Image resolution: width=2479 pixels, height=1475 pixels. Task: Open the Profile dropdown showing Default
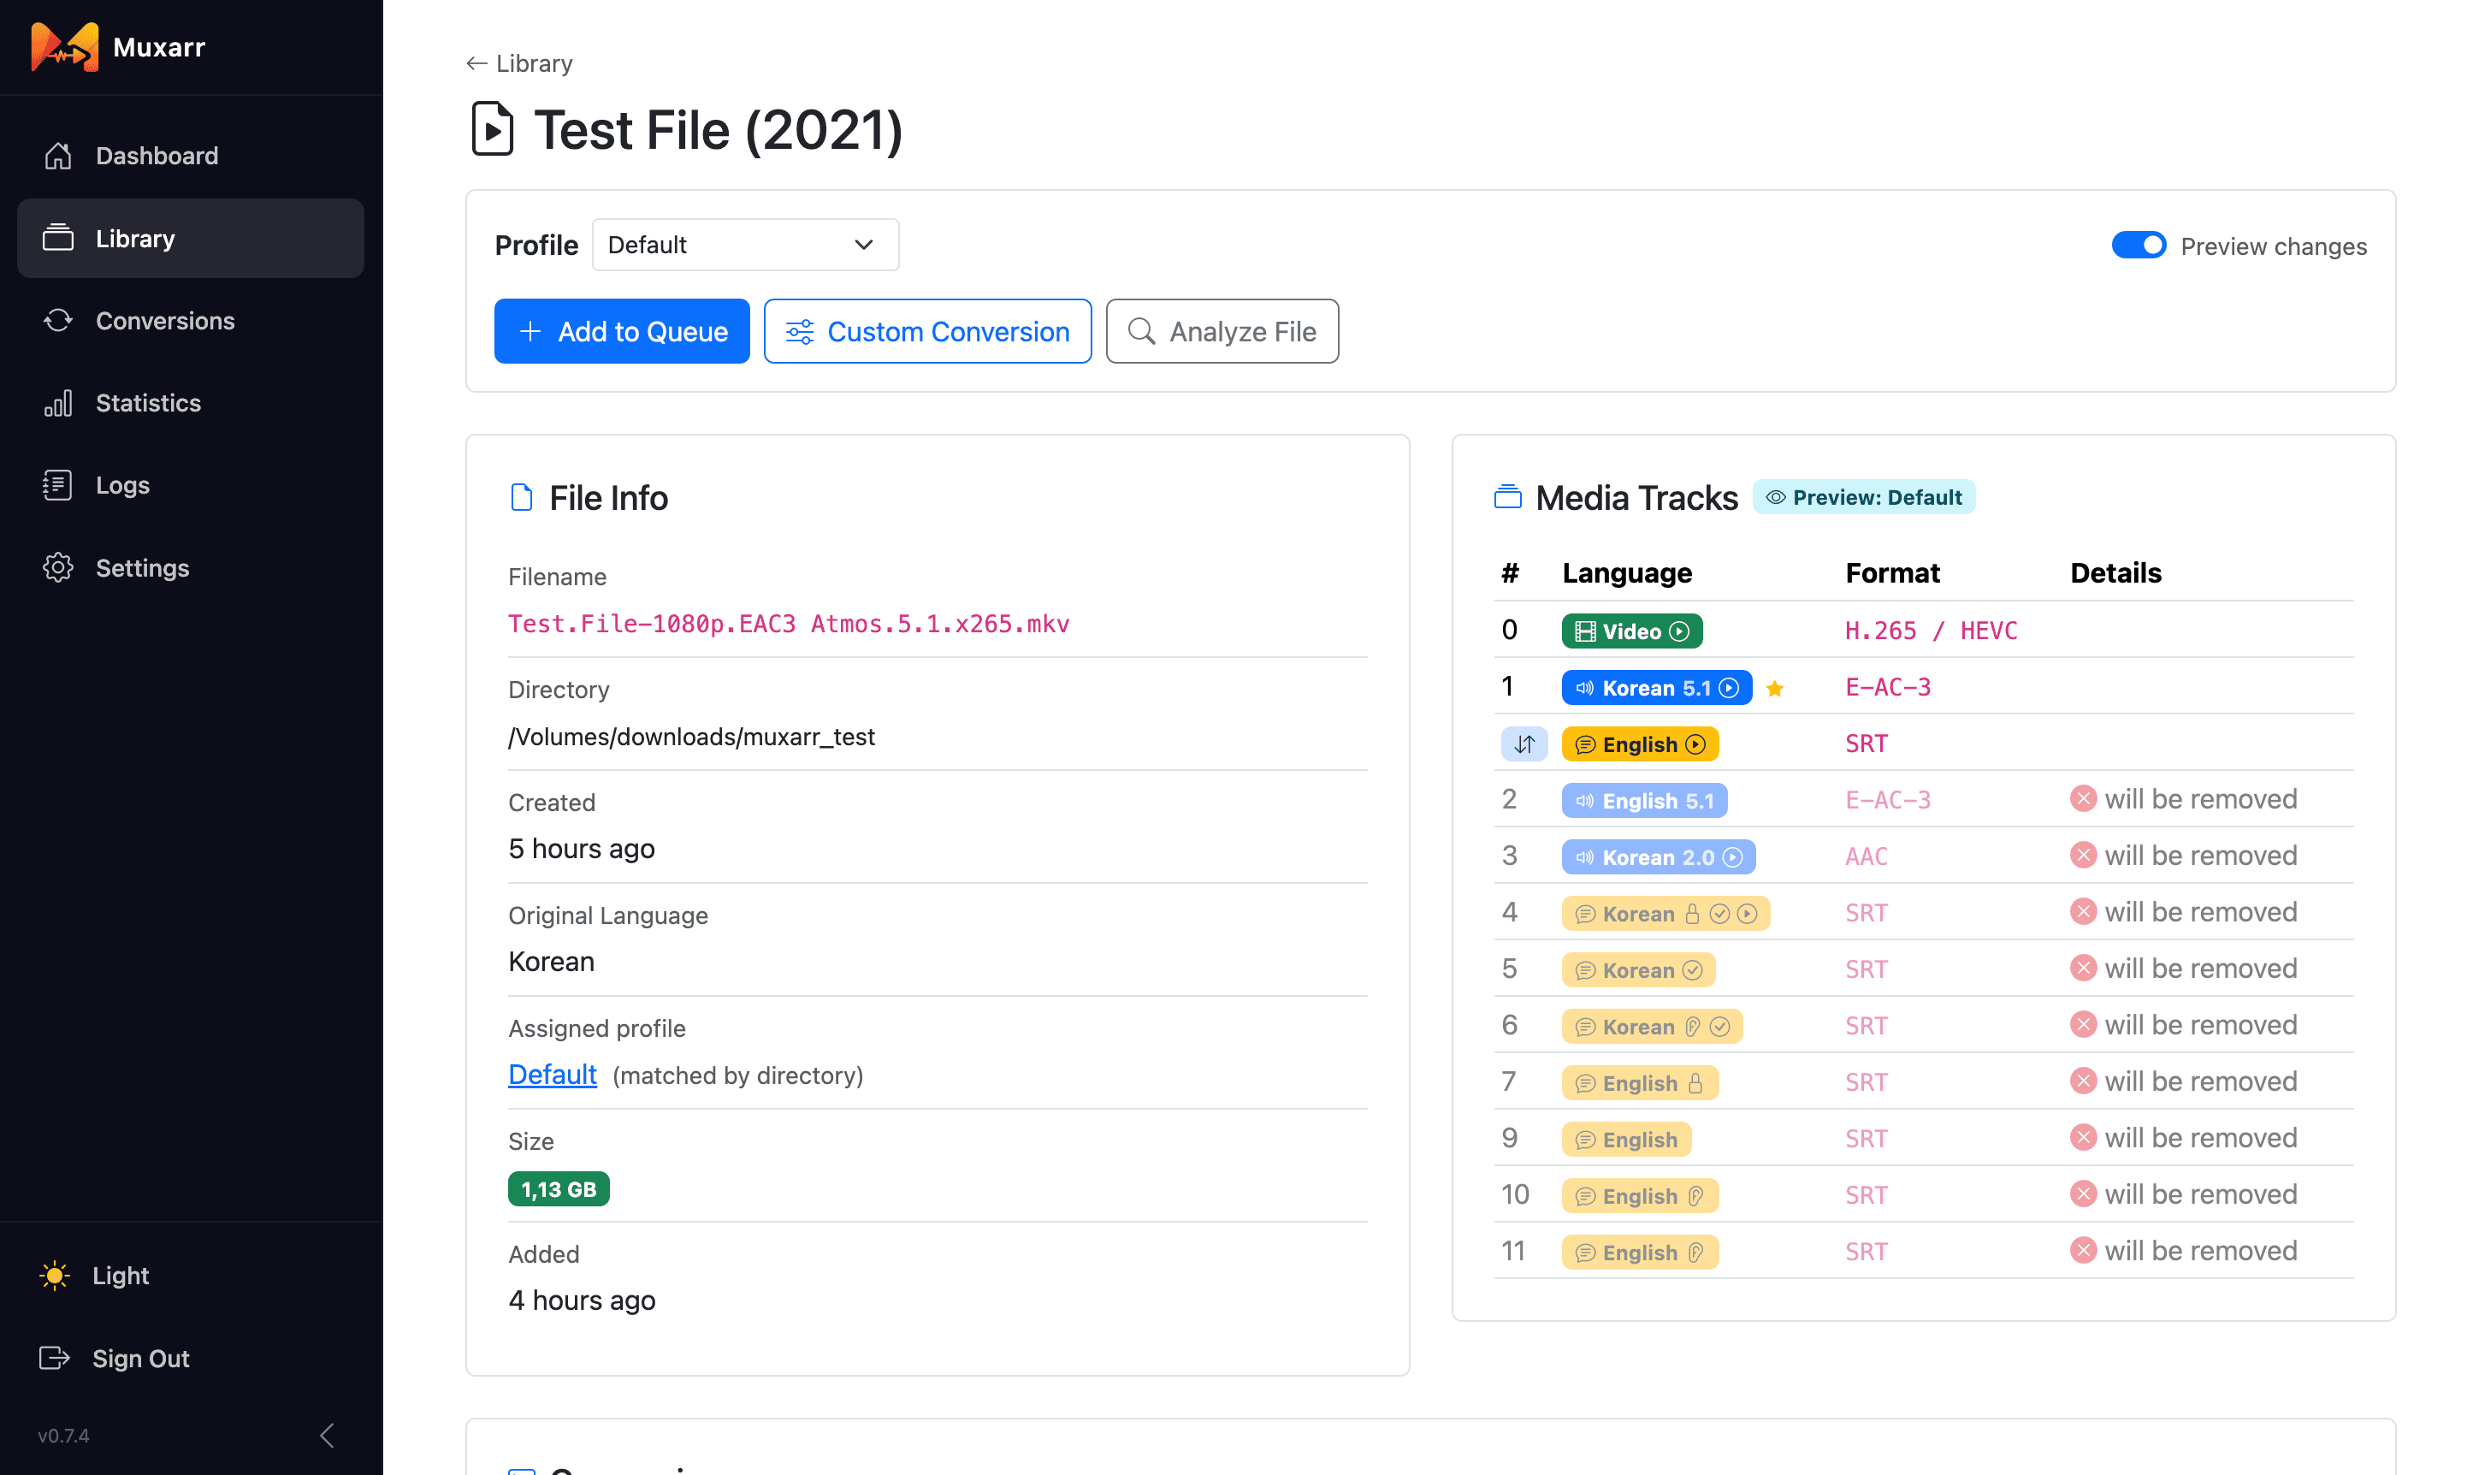click(x=745, y=245)
